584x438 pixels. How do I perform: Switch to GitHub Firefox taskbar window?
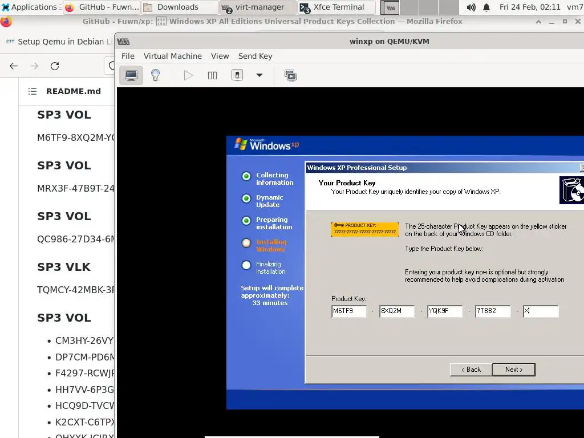102,7
